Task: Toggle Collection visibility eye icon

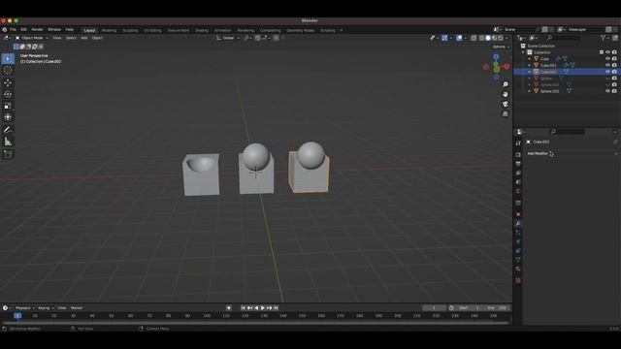Action: (x=607, y=52)
